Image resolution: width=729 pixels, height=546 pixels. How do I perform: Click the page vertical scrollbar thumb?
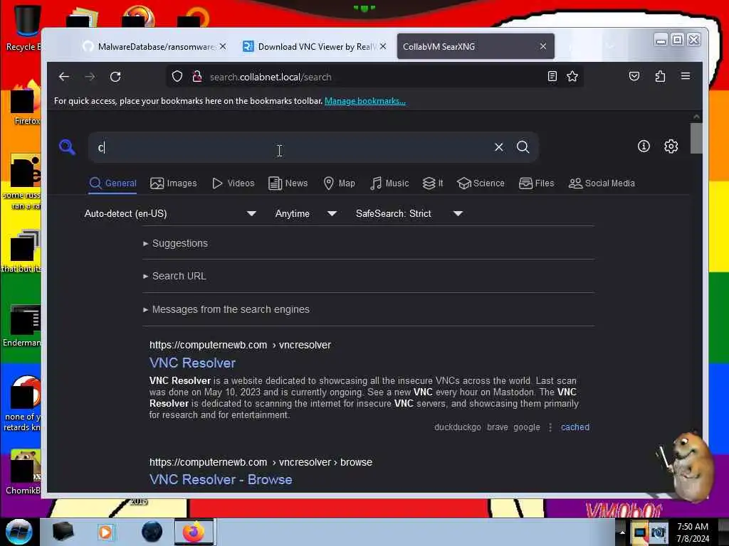696,138
